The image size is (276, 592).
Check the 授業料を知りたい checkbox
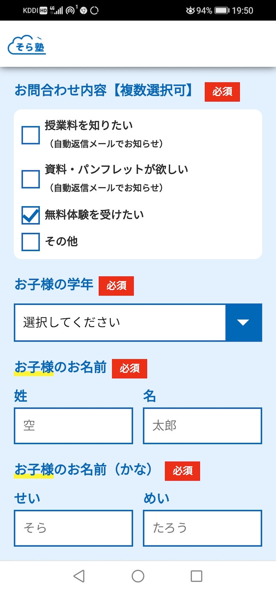[x=30, y=135]
